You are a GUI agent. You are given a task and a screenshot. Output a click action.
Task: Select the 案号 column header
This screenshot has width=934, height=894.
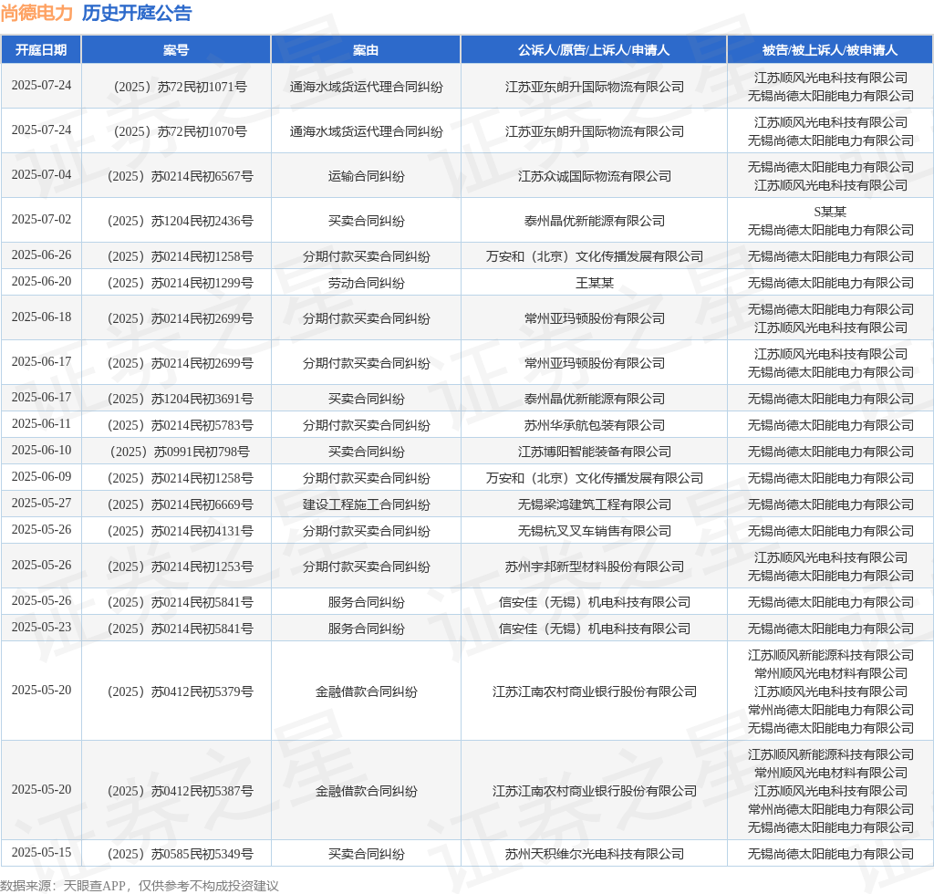click(x=176, y=50)
